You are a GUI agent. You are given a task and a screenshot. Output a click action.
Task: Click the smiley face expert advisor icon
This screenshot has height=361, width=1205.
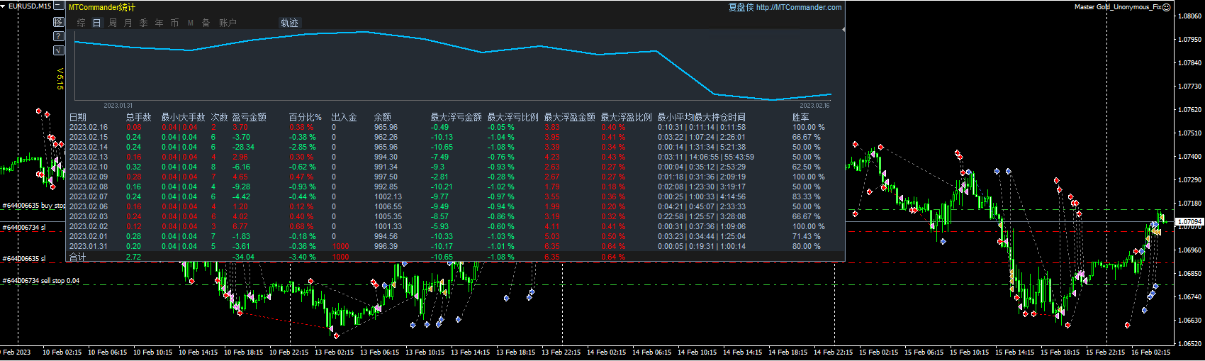[x=1166, y=7]
